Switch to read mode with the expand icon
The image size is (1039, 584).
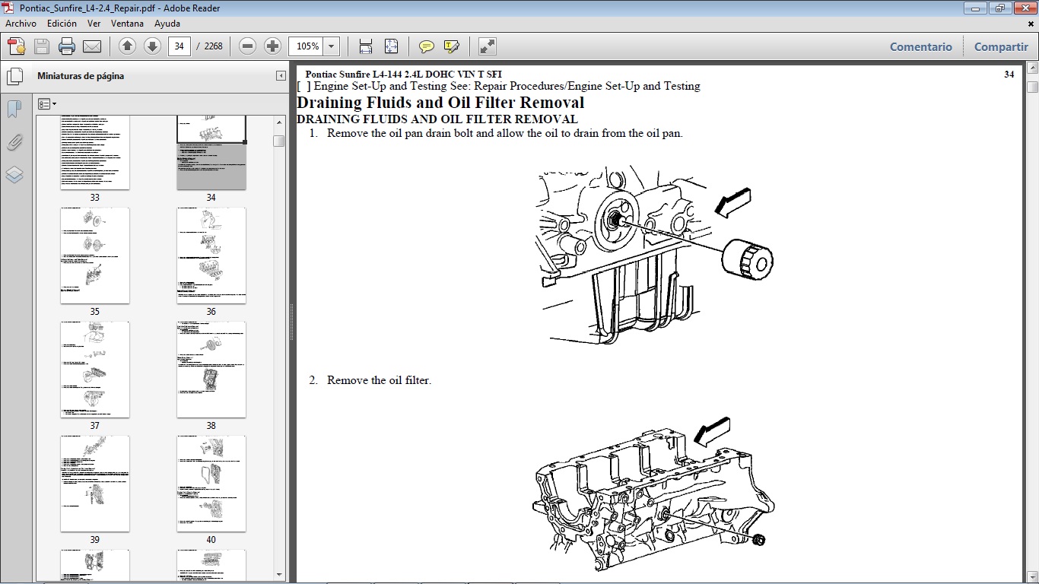click(x=488, y=46)
